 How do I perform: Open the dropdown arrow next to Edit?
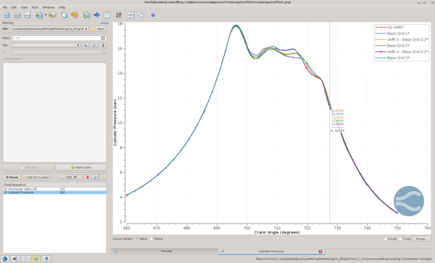pyautogui.click(x=75, y=177)
